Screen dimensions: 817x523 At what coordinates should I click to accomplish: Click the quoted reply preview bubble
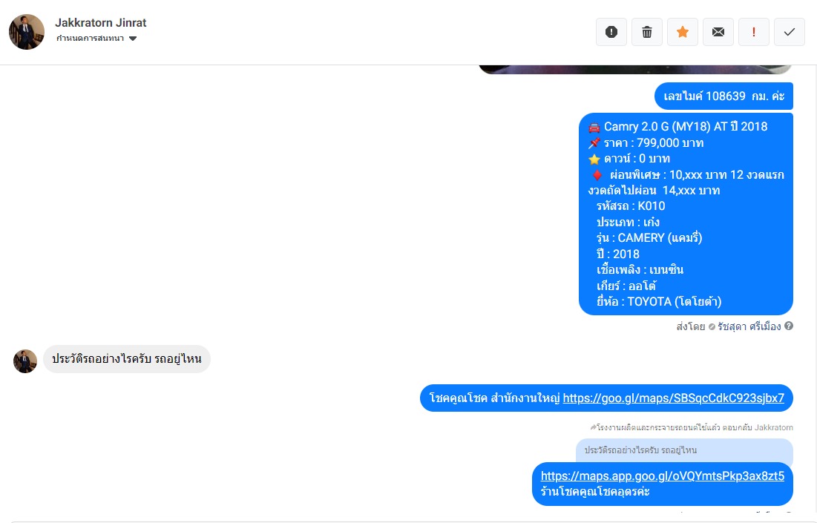click(684, 450)
